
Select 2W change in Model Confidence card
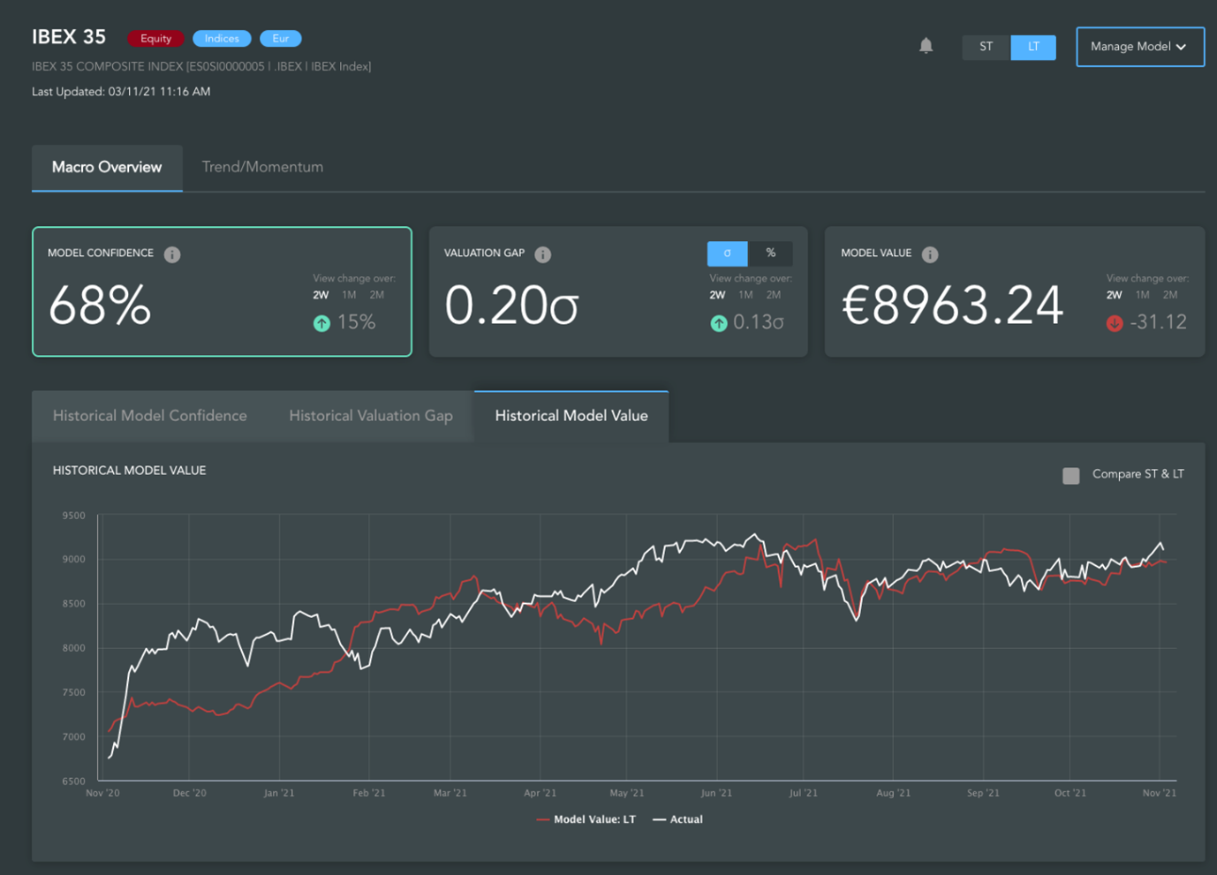click(321, 295)
